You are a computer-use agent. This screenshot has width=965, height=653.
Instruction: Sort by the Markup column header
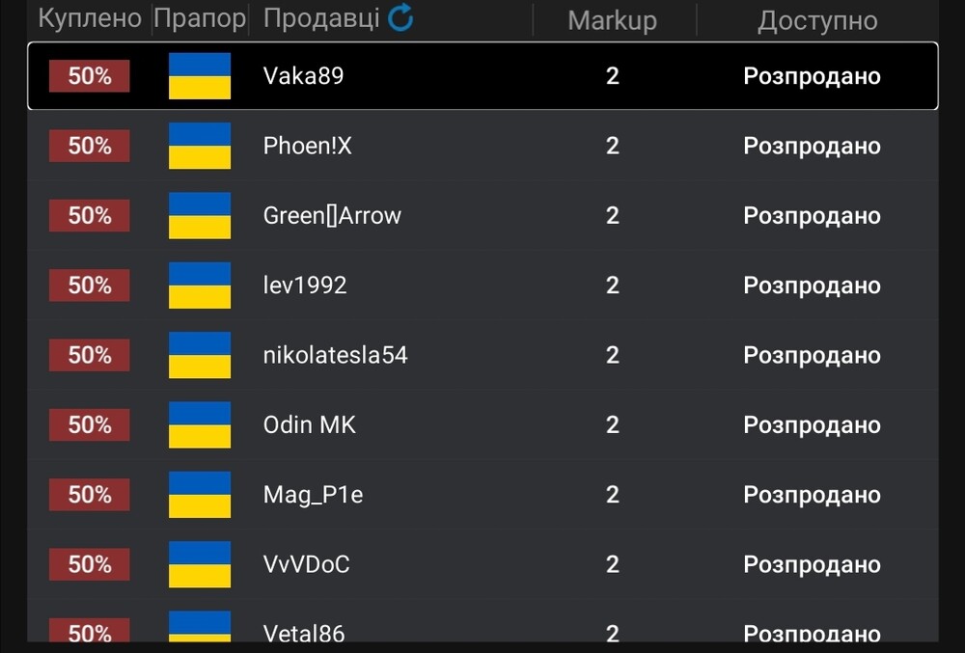(613, 20)
